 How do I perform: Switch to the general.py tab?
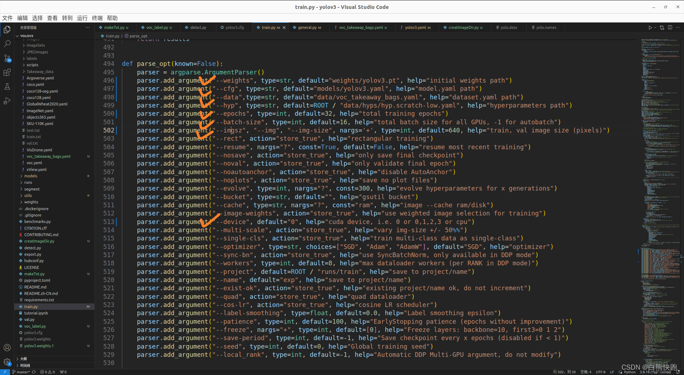pyautogui.click(x=308, y=28)
